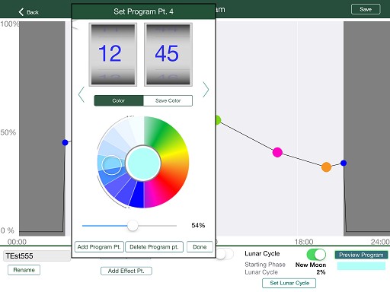Viewport: 390px width, 292px height.
Task: Click the blue starting point on graph
Action: coord(65,142)
